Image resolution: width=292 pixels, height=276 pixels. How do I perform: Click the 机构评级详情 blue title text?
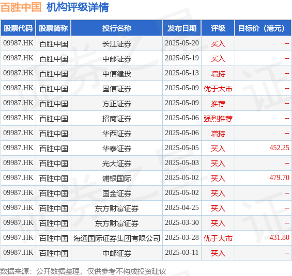[78, 7]
